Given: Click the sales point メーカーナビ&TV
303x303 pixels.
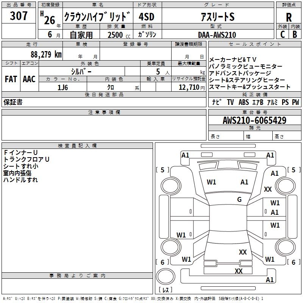Looking at the screenshot, I should click(233, 59).
